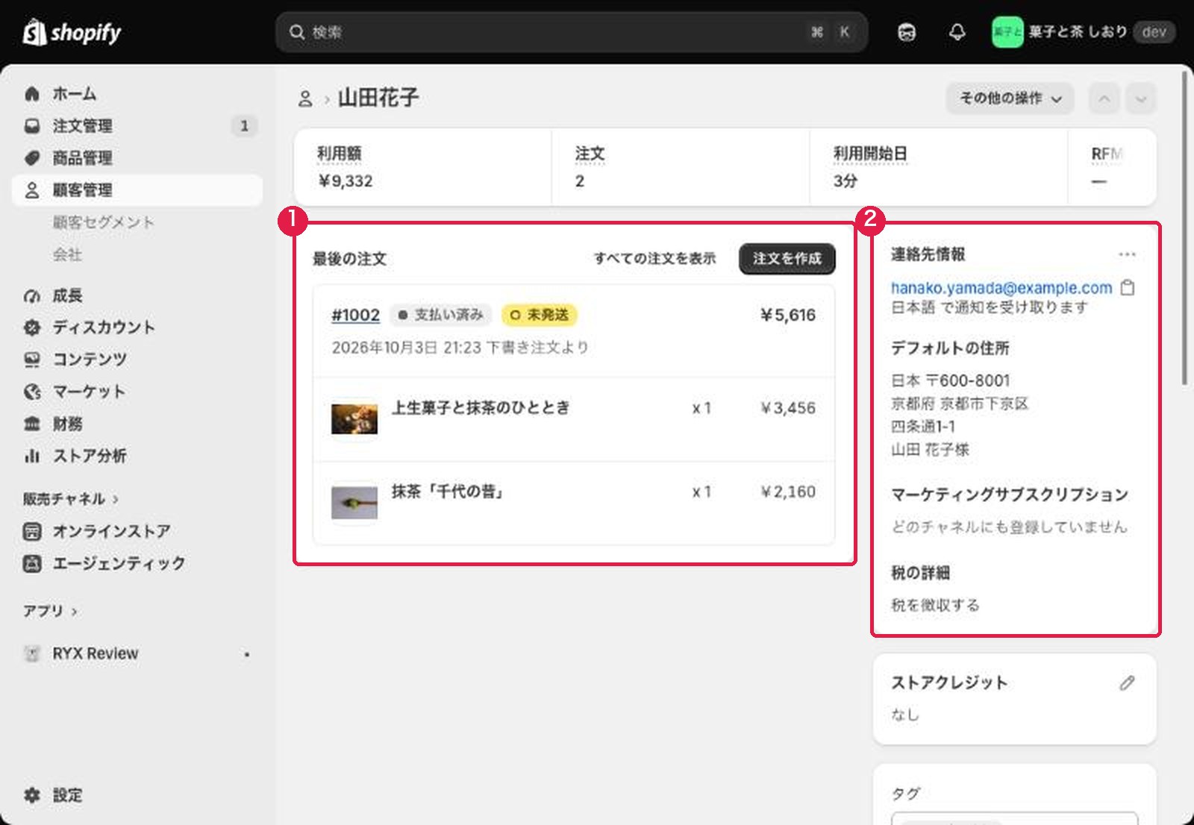Click the コンテンツ image icon
Image resolution: width=1194 pixels, height=825 pixels.
coord(32,360)
